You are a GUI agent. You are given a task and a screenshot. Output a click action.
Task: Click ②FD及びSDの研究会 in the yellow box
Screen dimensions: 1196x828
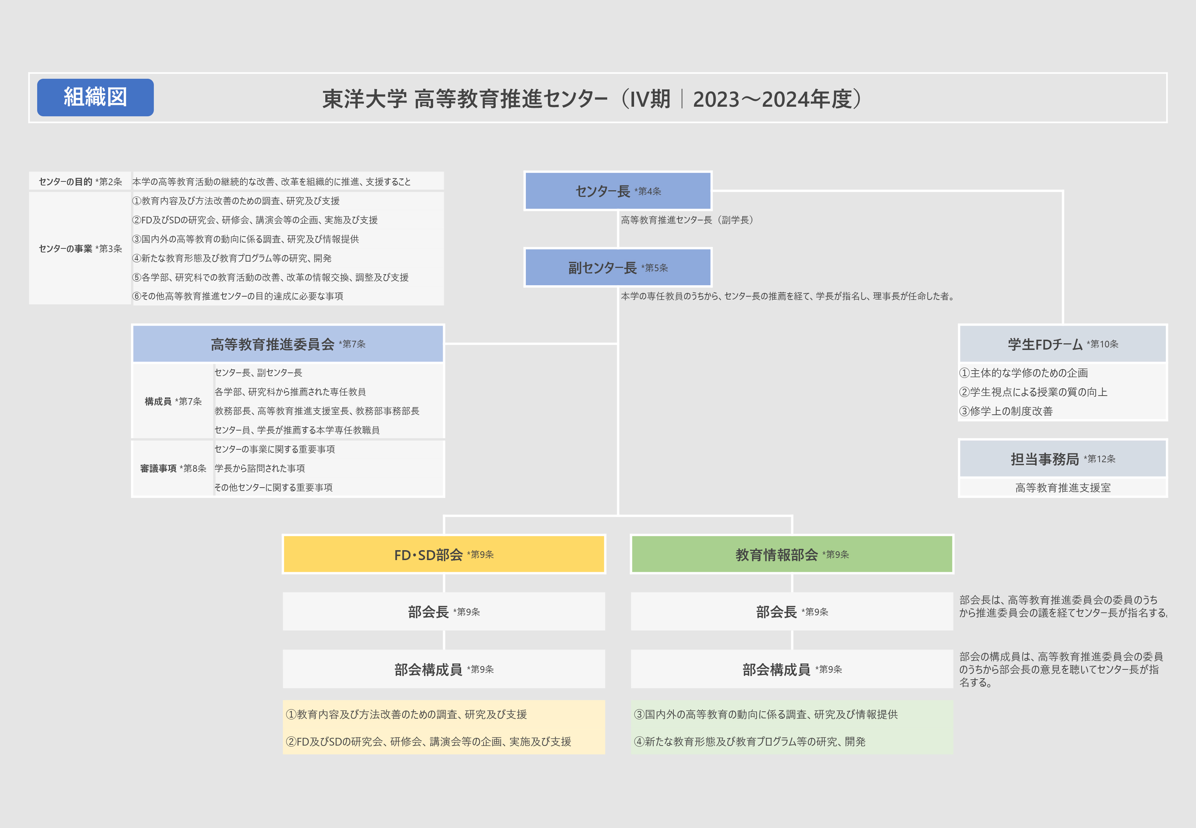point(428,742)
